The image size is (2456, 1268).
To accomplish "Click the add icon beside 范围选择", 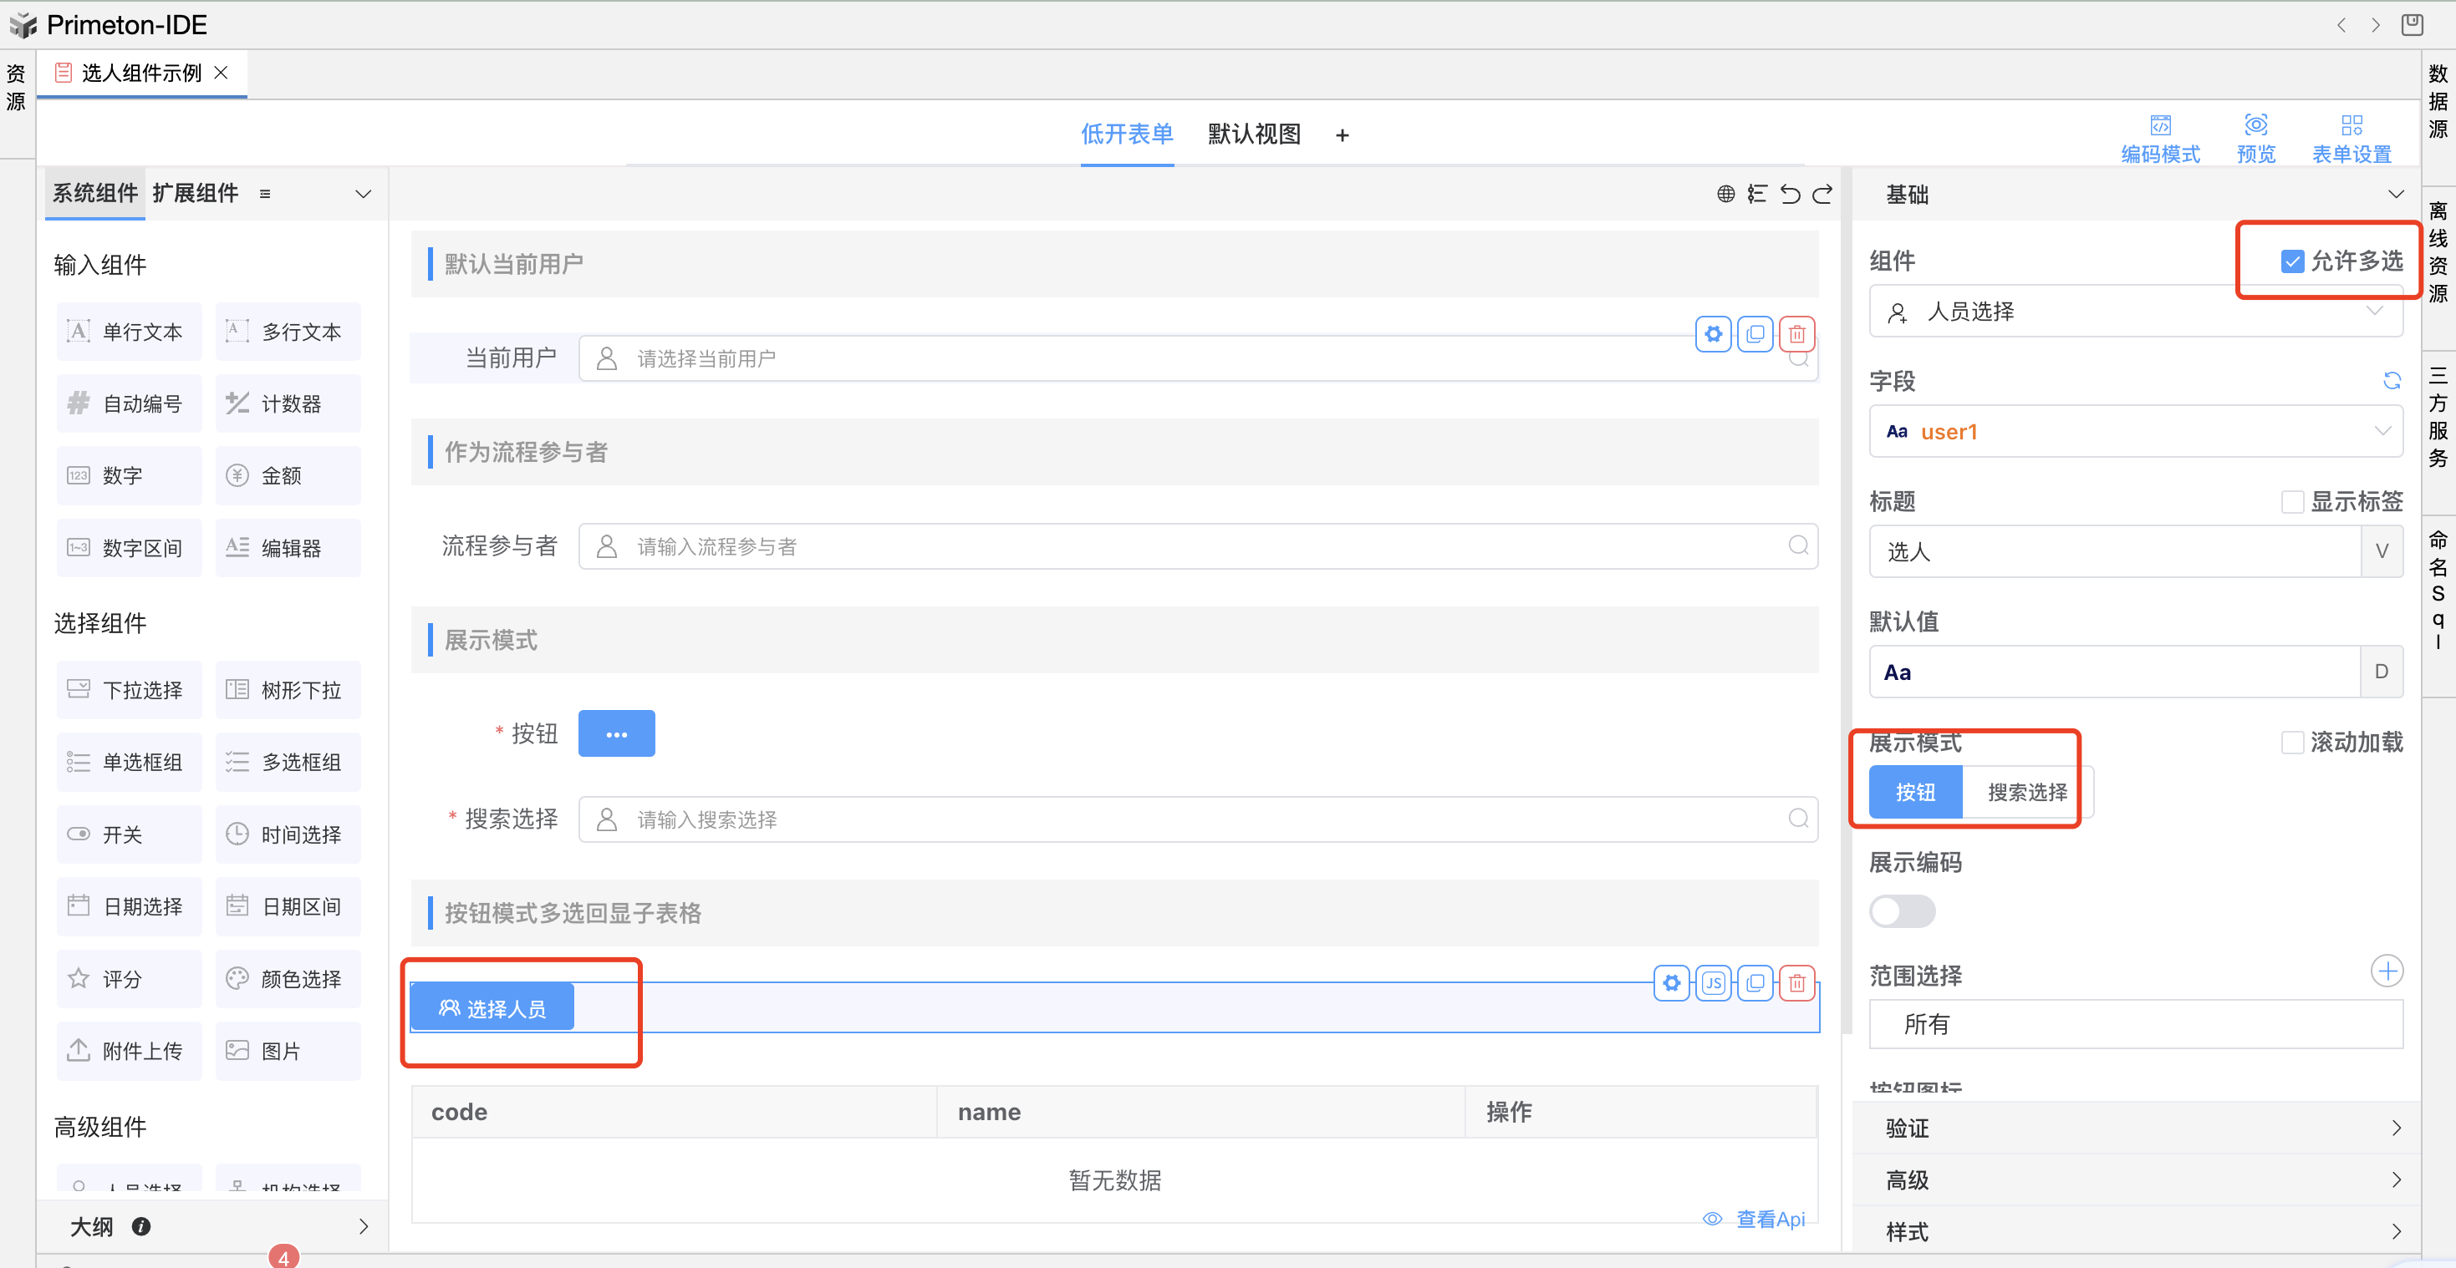I will tap(2387, 971).
